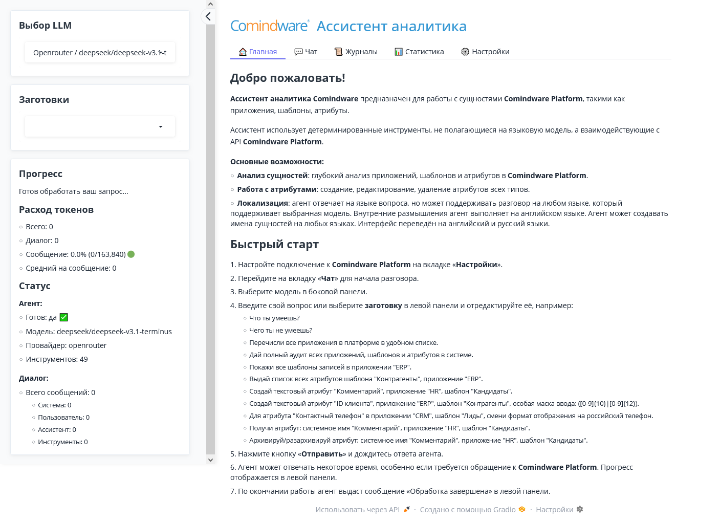
Task: Click the green checkmark next to Готов: да
Action: coord(63,317)
